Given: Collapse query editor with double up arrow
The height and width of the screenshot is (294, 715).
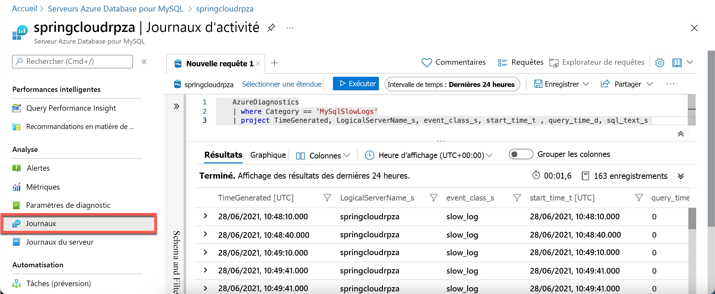Looking at the screenshot, I should (x=680, y=134).
